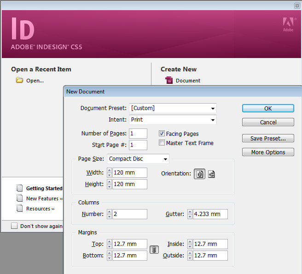Enable the Master Text Frame checkbox
Viewport: 302px width, 274px height.
coord(162,143)
